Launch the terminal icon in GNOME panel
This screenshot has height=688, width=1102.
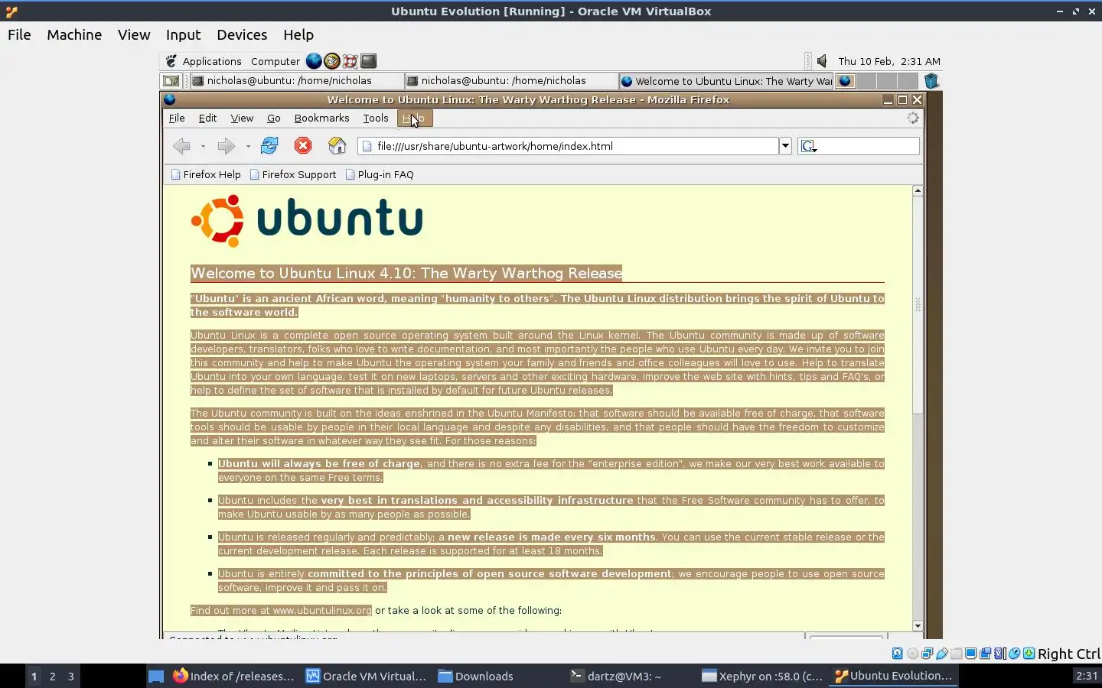tap(368, 61)
